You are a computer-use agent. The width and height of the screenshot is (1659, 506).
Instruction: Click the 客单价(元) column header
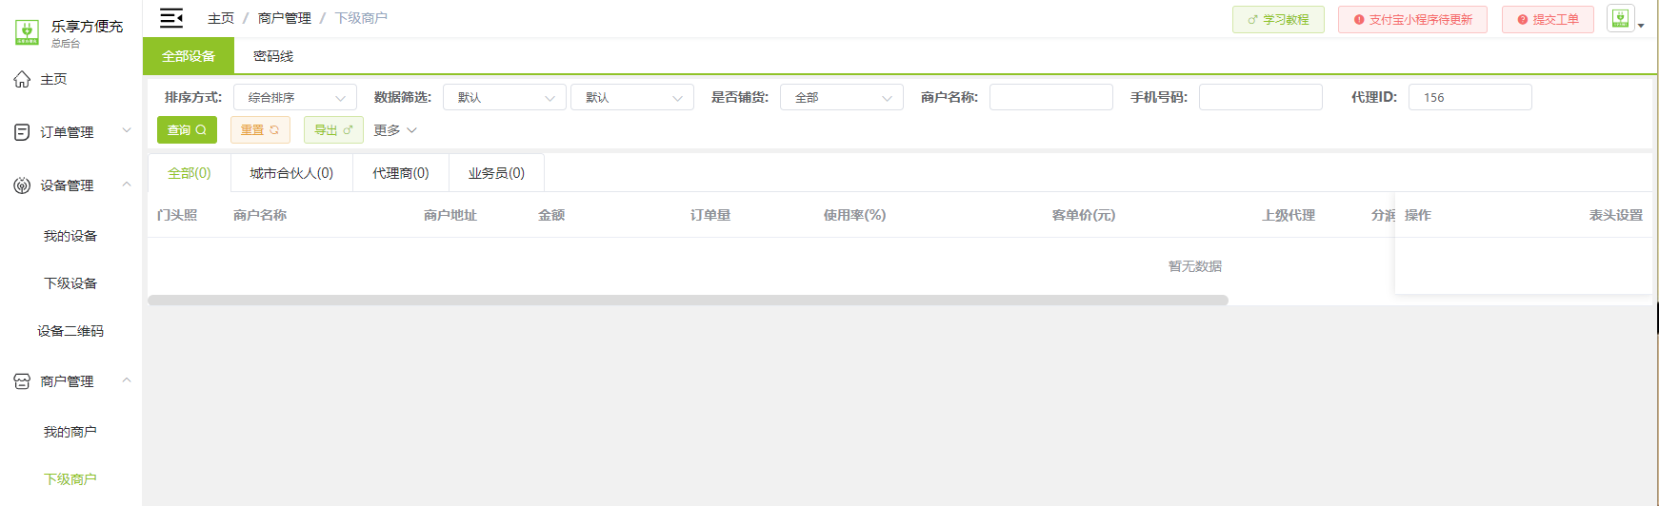coord(1084,215)
